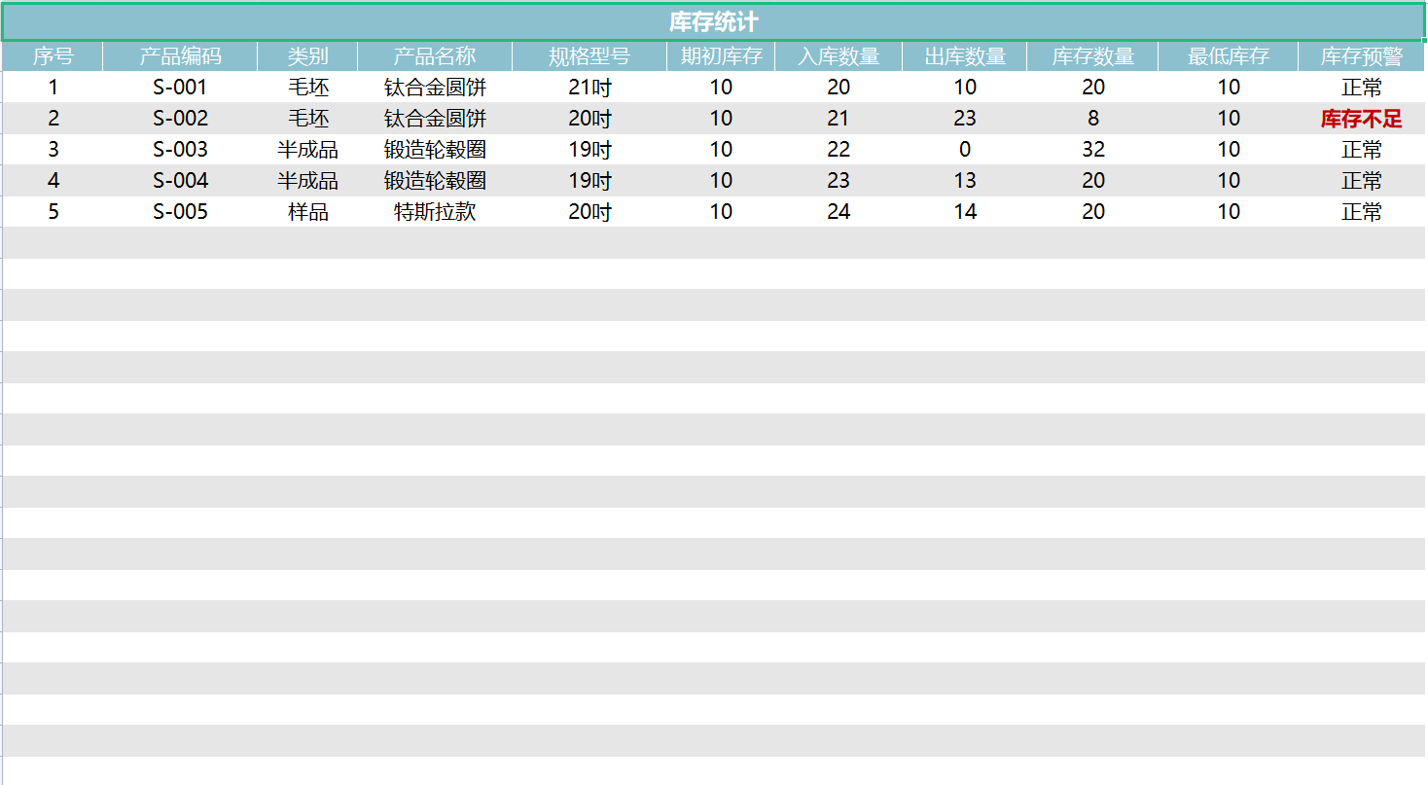
Task: Select 锻造轮毂圈 in row S-004
Action: (435, 181)
